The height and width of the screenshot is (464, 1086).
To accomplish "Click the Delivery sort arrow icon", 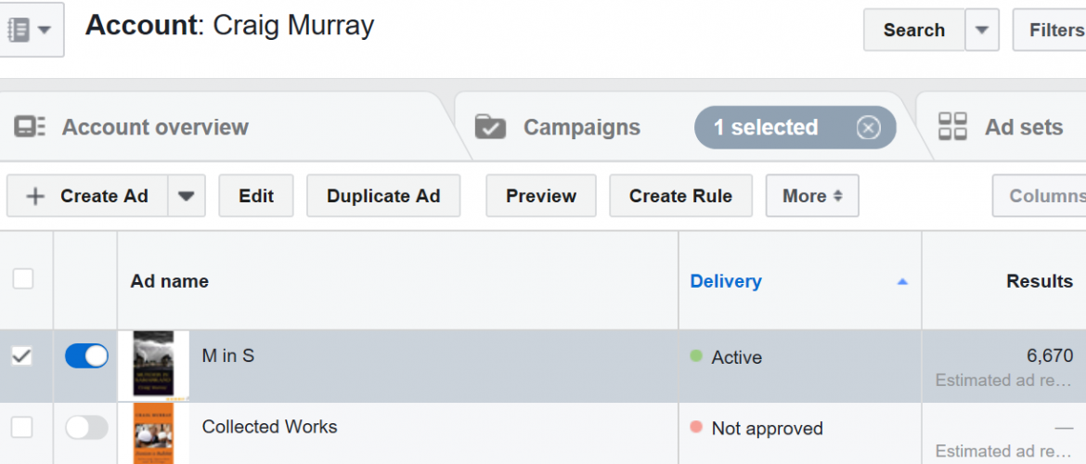I will [x=901, y=282].
